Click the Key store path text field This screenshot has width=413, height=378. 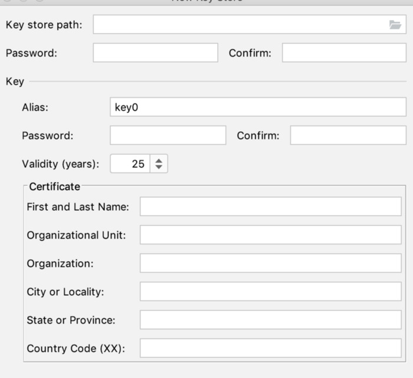[236, 25]
